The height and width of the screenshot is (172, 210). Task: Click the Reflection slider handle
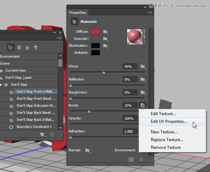[x=70, y=86]
